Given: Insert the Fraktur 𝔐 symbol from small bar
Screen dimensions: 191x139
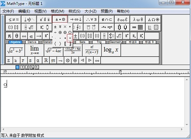Looking at the screenshot, I should 53,60.
